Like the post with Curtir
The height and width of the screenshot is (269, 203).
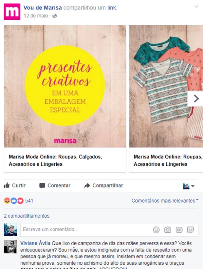tap(15, 185)
